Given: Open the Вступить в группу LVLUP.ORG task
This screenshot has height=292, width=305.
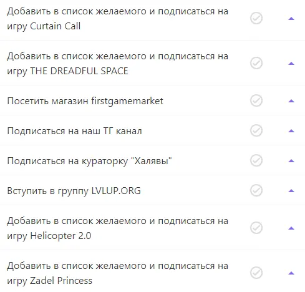Looking at the screenshot, I should pyautogui.click(x=74, y=191).
